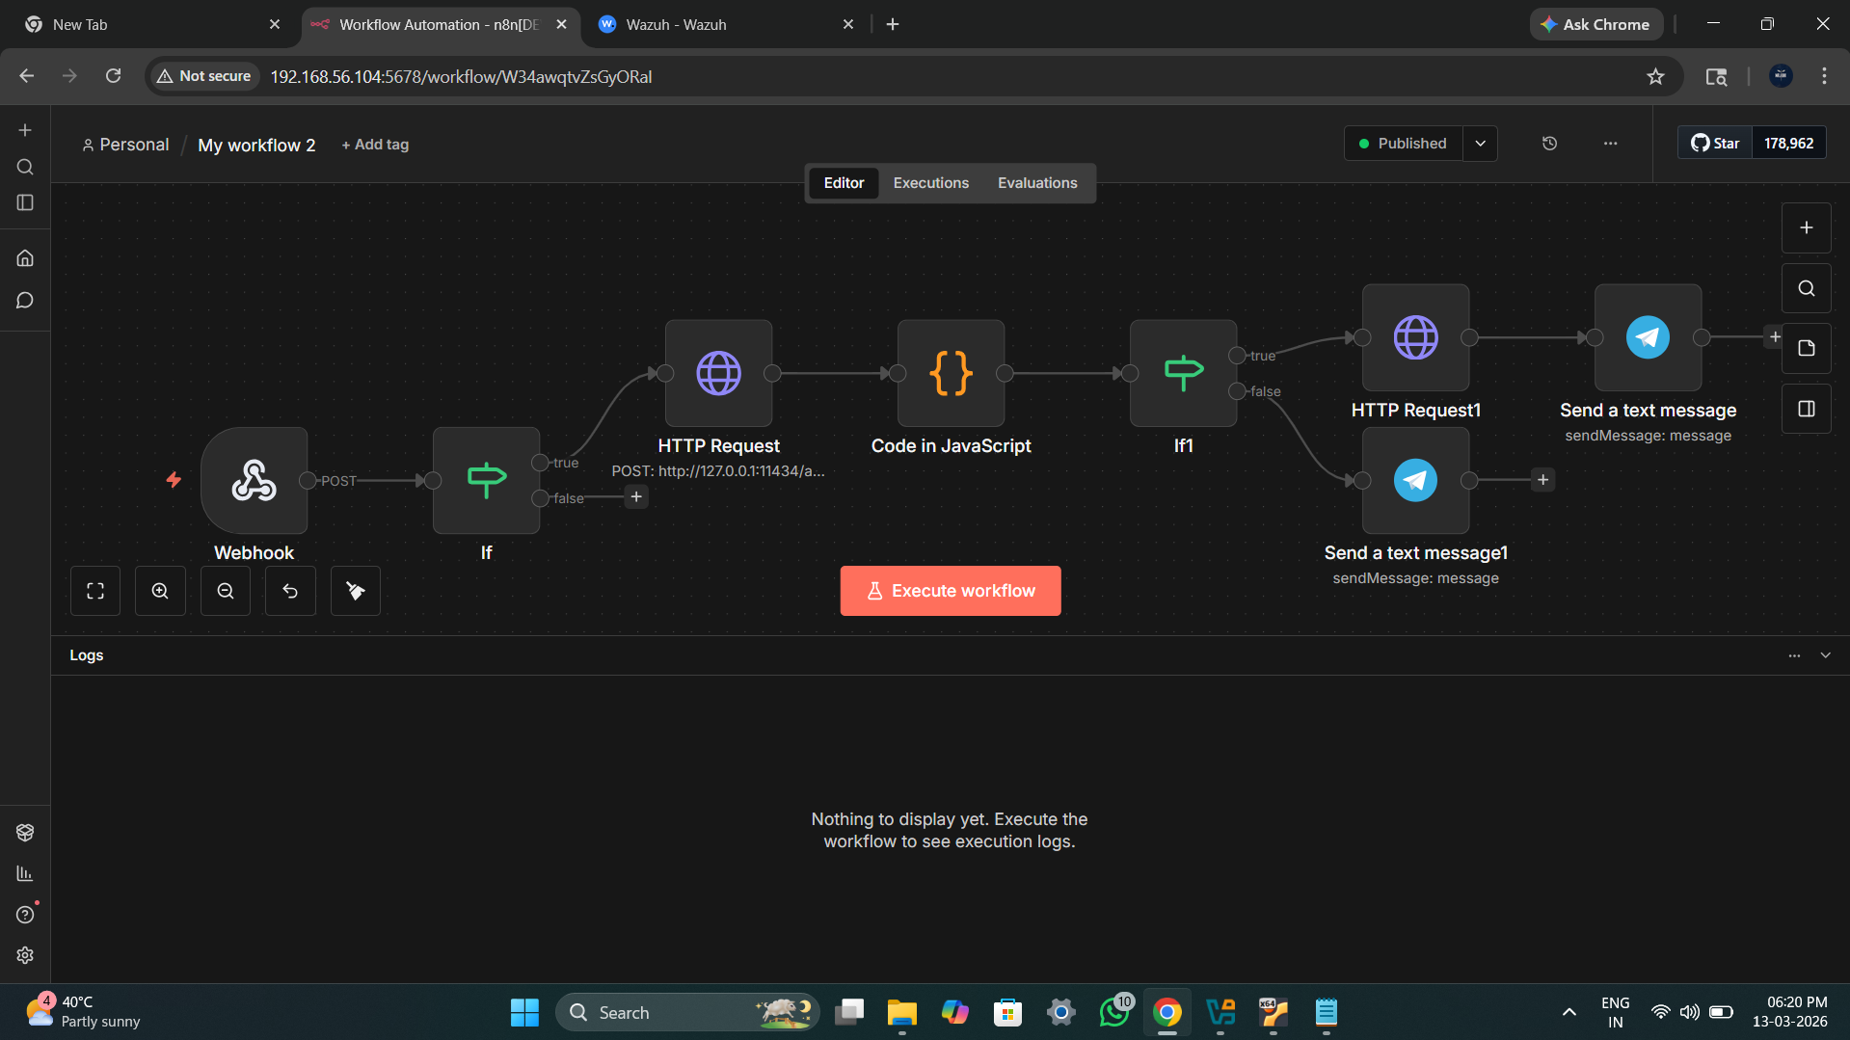Image resolution: width=1850 pixels, height=1040 pixels.
Task: Zoom canvas to fit view
Action: coord(95,591)
